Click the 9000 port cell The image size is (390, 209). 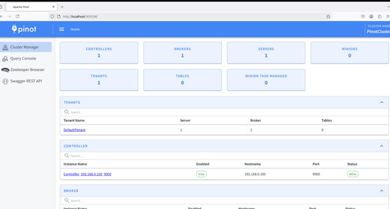click(316, 174)
